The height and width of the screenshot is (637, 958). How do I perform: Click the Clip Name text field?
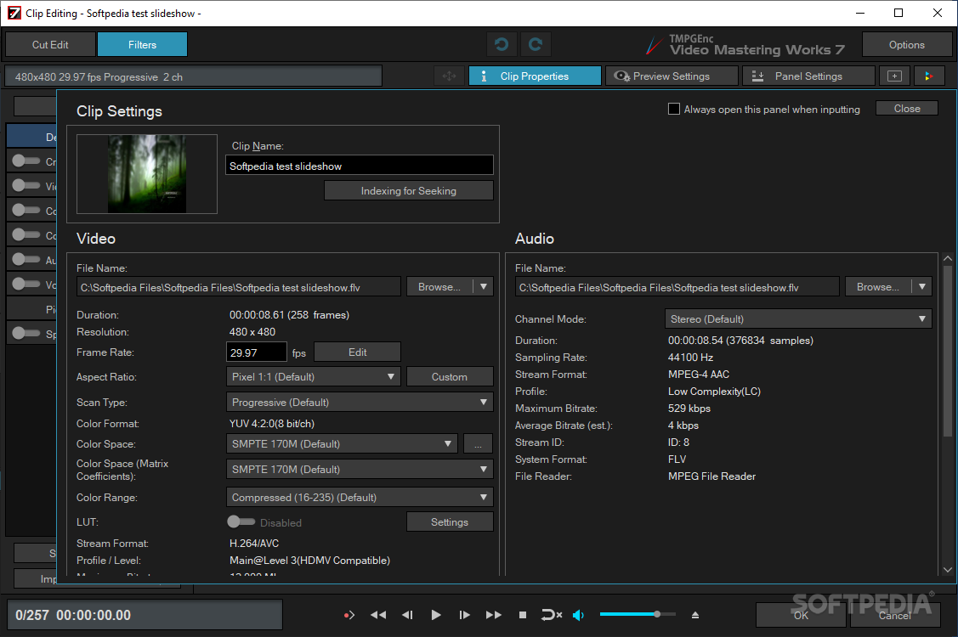pyautogui.click(x=360, y=166)
